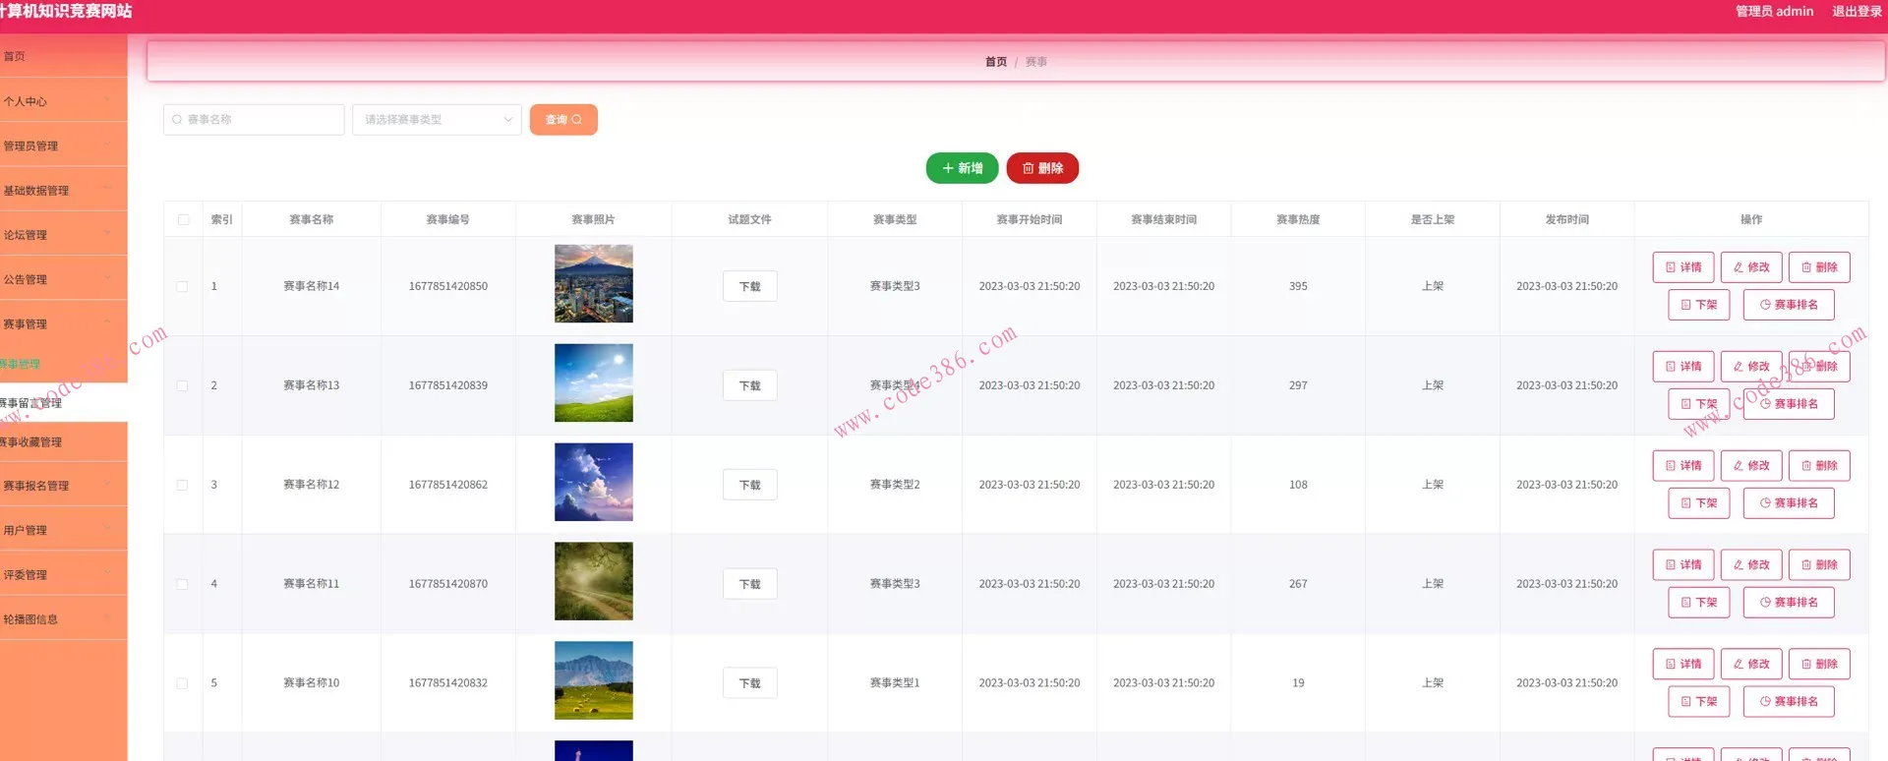This screenshot has width=1888, height=761.
Task: Open the clouds photo thumbnail of 赛事名称12
Action: pos(594,483)
